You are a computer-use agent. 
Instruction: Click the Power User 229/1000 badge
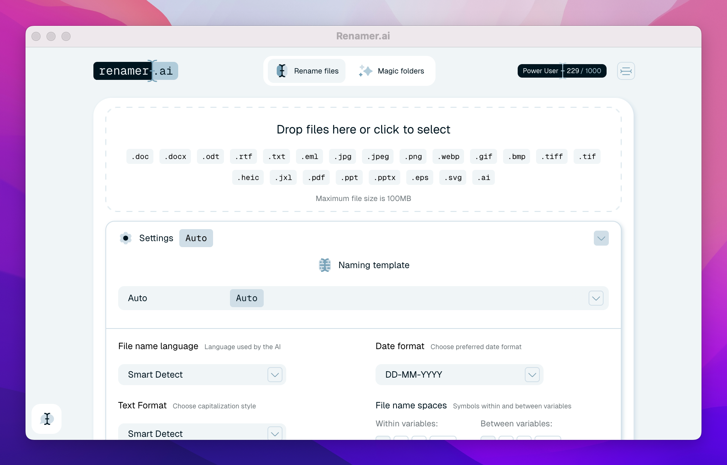(x=562, y=71)
